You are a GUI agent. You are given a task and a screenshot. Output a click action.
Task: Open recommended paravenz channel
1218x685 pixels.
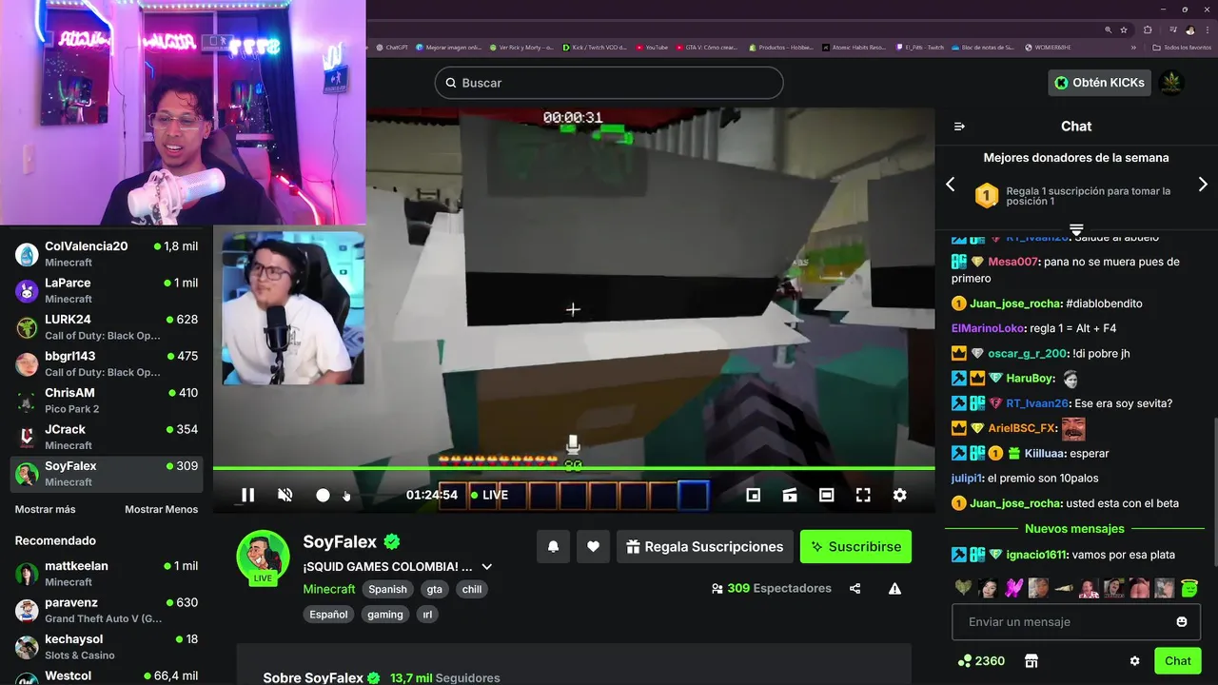pos(107,610)
